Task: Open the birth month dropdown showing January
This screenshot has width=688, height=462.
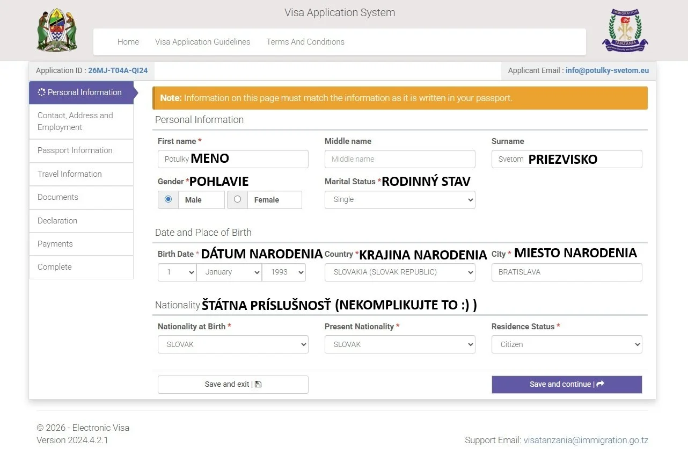Action: [x=229, y=272]
